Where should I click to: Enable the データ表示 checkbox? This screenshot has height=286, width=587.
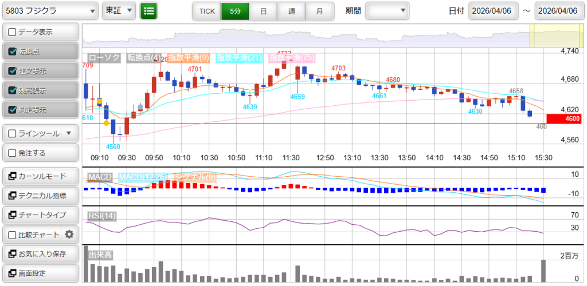[13, 32]
